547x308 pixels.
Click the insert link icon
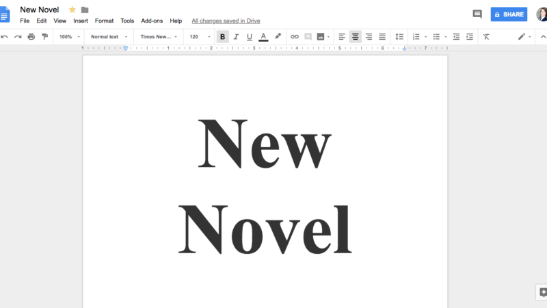[x=295, y=37]
